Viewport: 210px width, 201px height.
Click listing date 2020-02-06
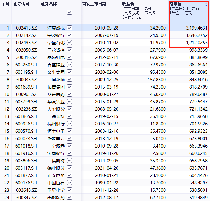[107, 72]
